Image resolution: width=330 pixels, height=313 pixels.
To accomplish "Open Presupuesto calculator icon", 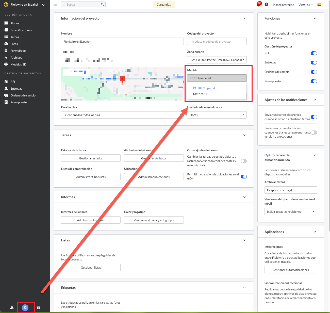I will tap(6, 102).
